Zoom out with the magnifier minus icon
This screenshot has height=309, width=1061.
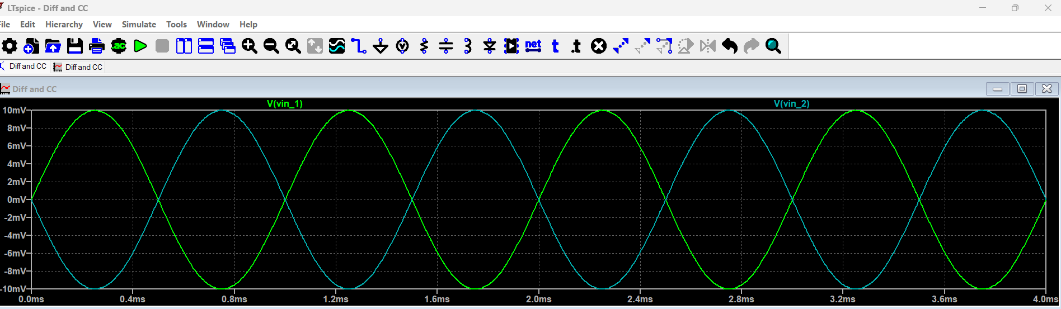[271, 46]
